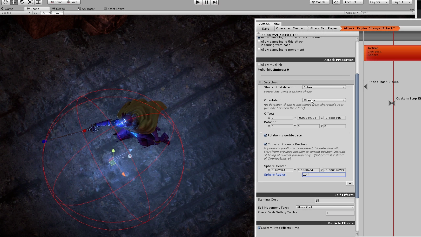
Task: Select Phase Dash timeline marker
Action: coord(366,86)
